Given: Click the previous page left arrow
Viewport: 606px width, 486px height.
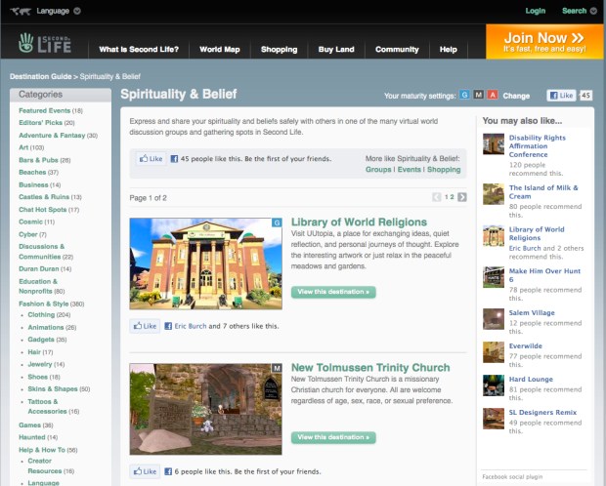Looking at the screenshot, I should 437,197.
